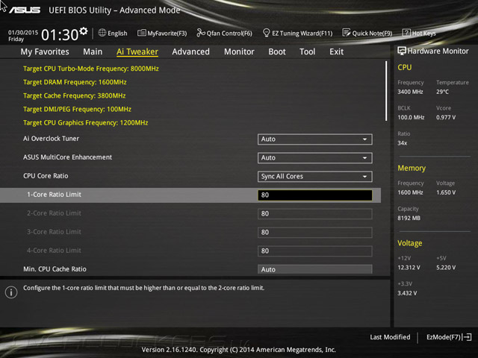Open the My Favorites tab
478x358 pixels.
tap(45, 51)
